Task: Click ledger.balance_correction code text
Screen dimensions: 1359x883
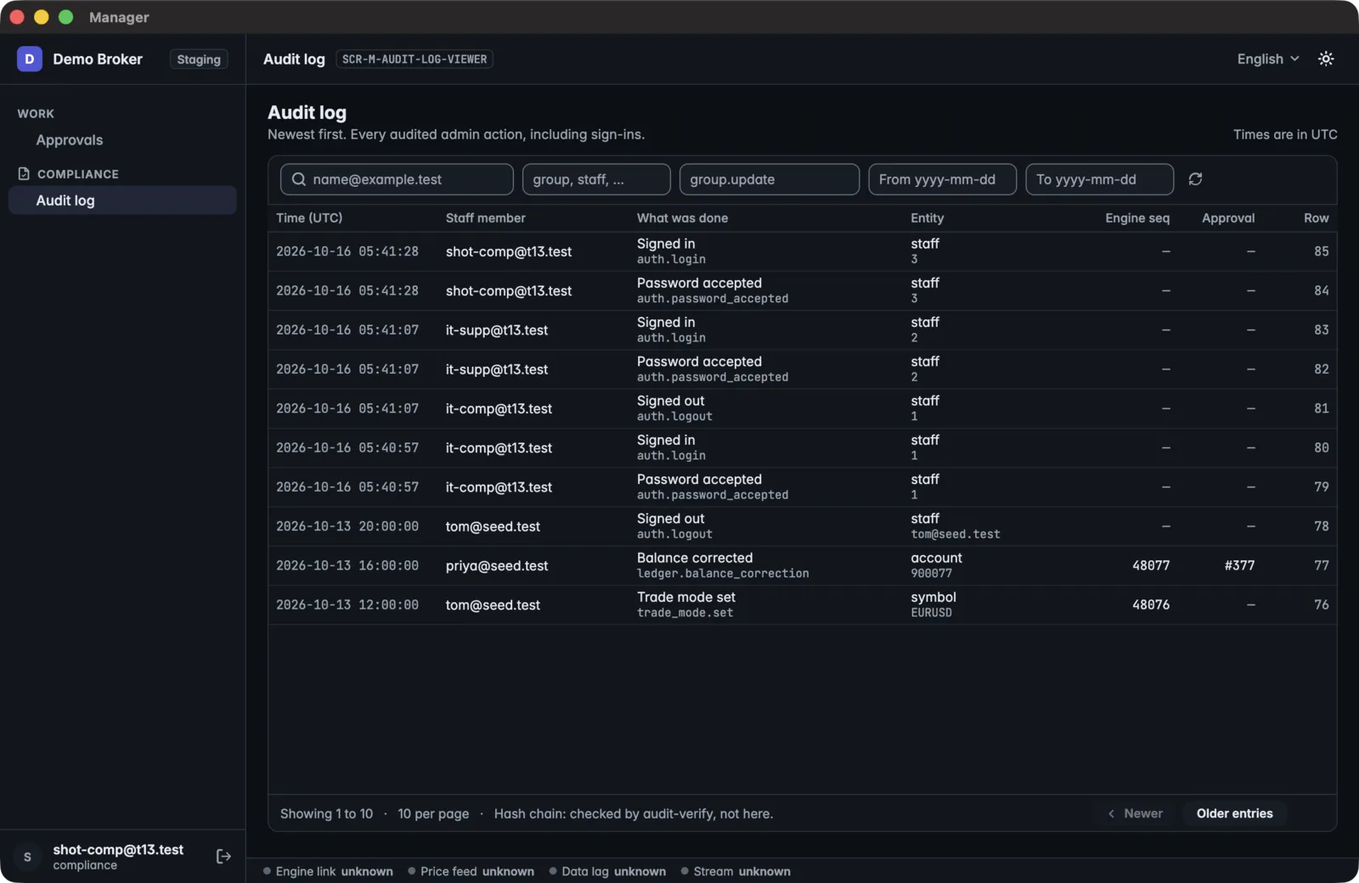Action: pos(723,574)
